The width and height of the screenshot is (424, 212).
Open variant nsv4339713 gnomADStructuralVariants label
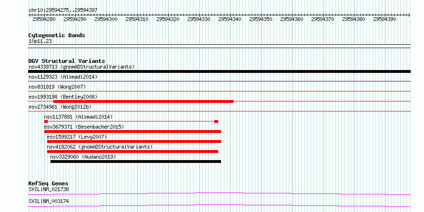click(x=81, y=67)
